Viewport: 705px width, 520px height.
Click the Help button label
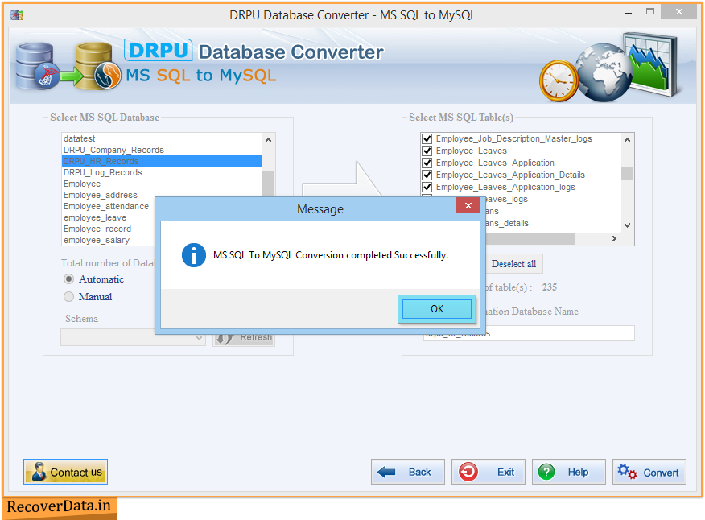[x=578, y=473]
